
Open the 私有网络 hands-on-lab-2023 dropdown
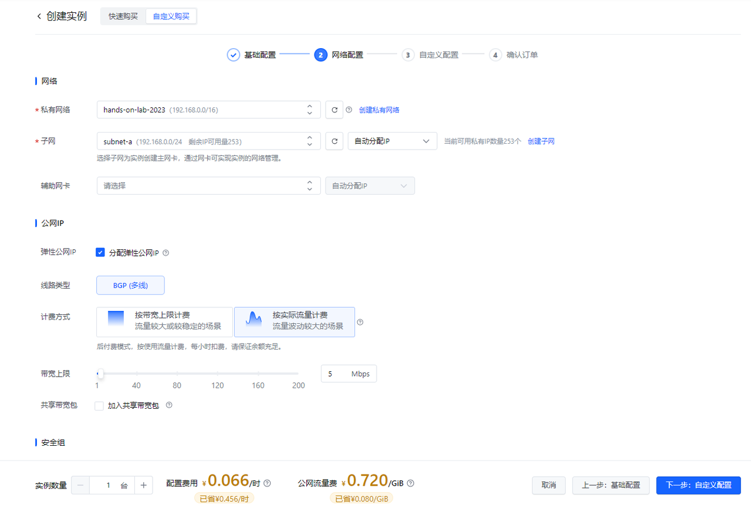point(208,110)
